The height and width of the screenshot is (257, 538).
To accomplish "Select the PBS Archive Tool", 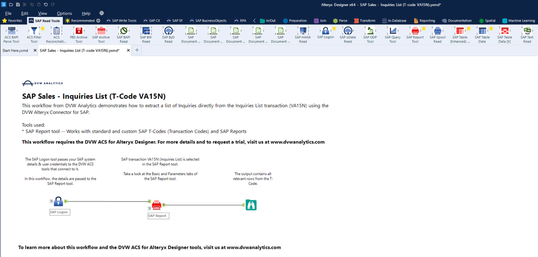I will pyautogui.click(x=78, y=34).
